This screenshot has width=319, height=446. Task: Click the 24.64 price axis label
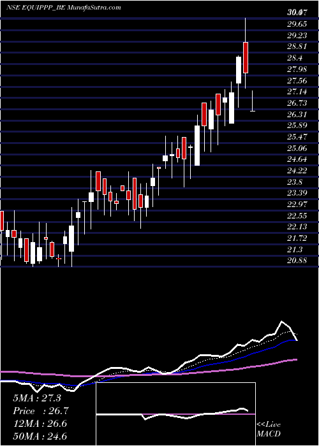(297, 159)
